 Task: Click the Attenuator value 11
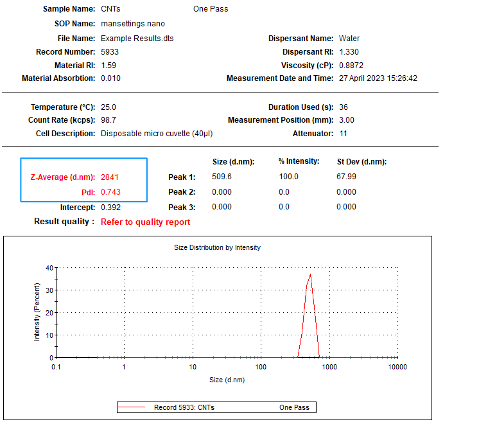click(343, 134)
